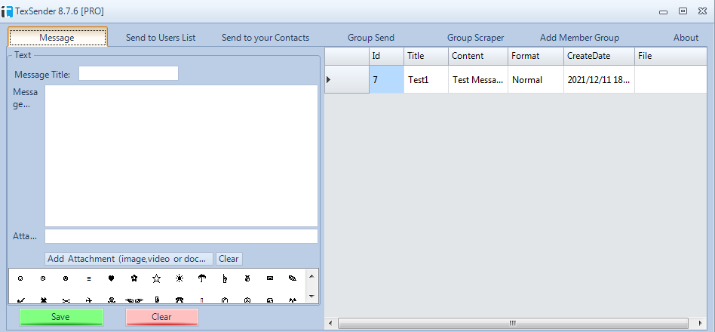Screen dimensions: 715x332
Task: Select the row header with arrow indicator
Action: pyautogui.click(x=346, y=79)
